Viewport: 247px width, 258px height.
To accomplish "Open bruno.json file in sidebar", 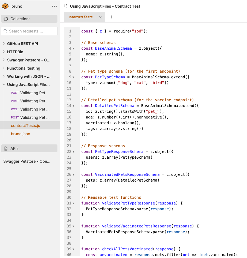I will pyautogui.click(x=21, y=134).
